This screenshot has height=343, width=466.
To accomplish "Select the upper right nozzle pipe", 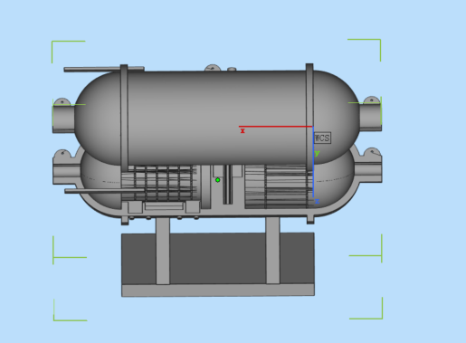I will (371, 116).
